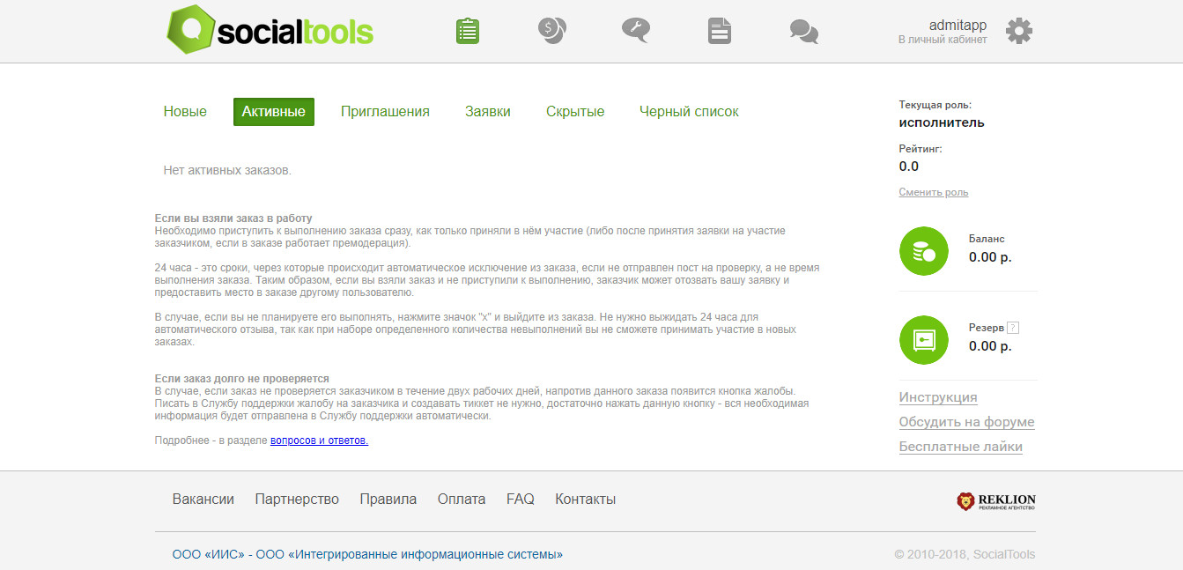Open the вопросов и ответов link
The width and height of the screenshot is (1183, 570).
[319, 440]
